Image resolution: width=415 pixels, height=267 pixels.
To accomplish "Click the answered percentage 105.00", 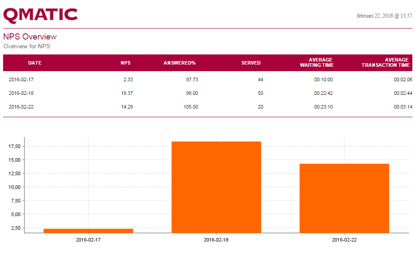I will (191, 107).
